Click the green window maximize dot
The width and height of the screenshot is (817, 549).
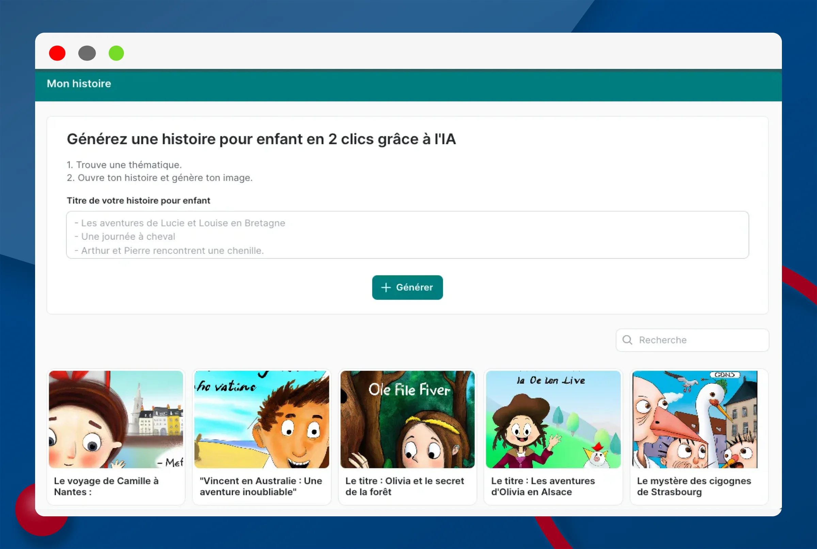pos(116,53)
